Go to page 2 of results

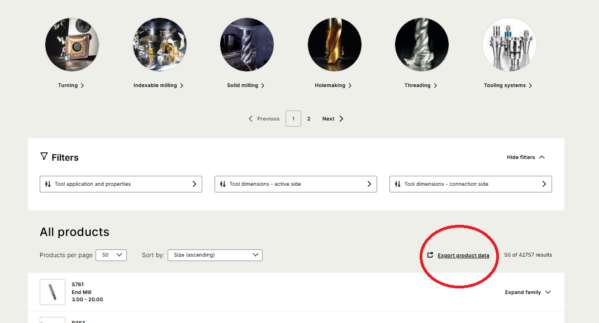(308, 119)
